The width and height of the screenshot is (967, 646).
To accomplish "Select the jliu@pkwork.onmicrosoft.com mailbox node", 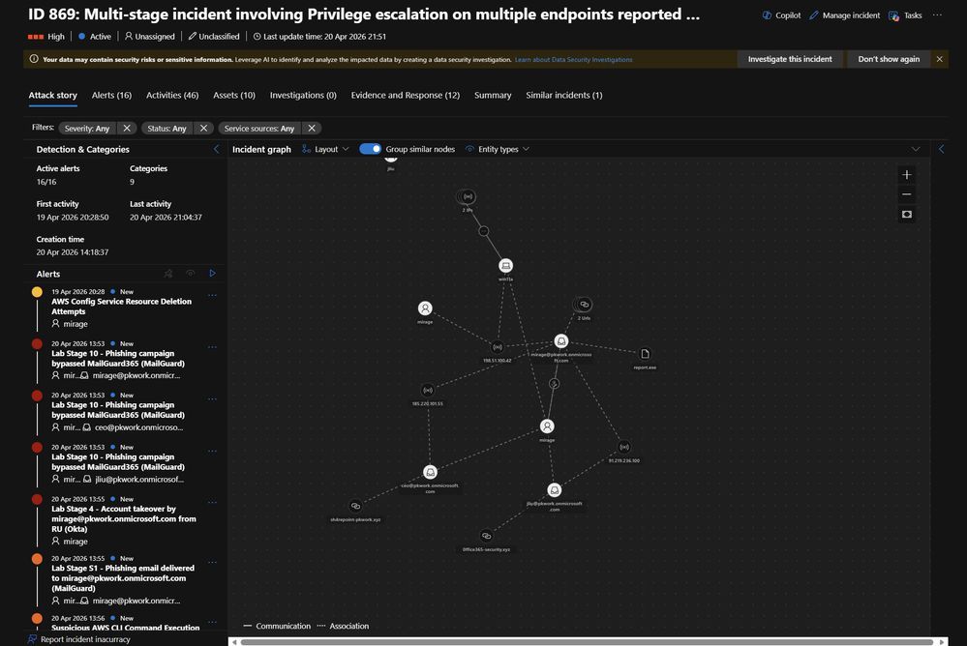I will [x=555, y=490].
